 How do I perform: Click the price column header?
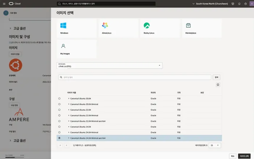coord(179,93)
